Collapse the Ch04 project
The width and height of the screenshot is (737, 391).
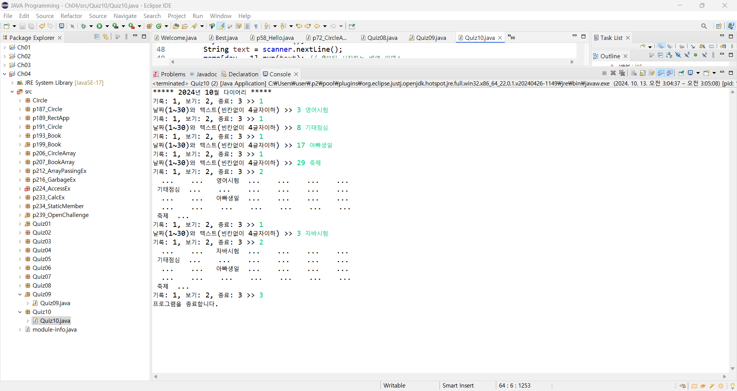tap(5, 74)
